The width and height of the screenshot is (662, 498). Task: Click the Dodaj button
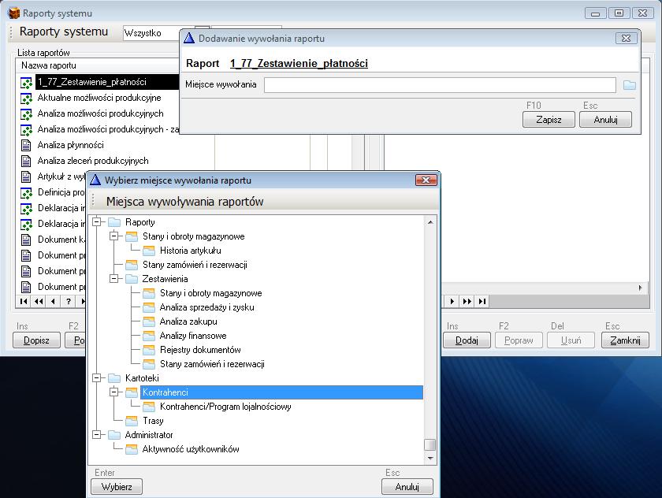coord(466,340)
